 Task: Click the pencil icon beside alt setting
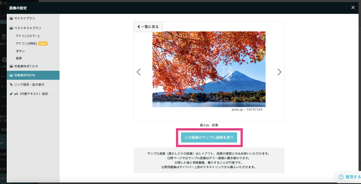coord(11,94)
